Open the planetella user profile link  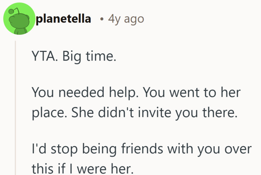[x=63, y=19]
